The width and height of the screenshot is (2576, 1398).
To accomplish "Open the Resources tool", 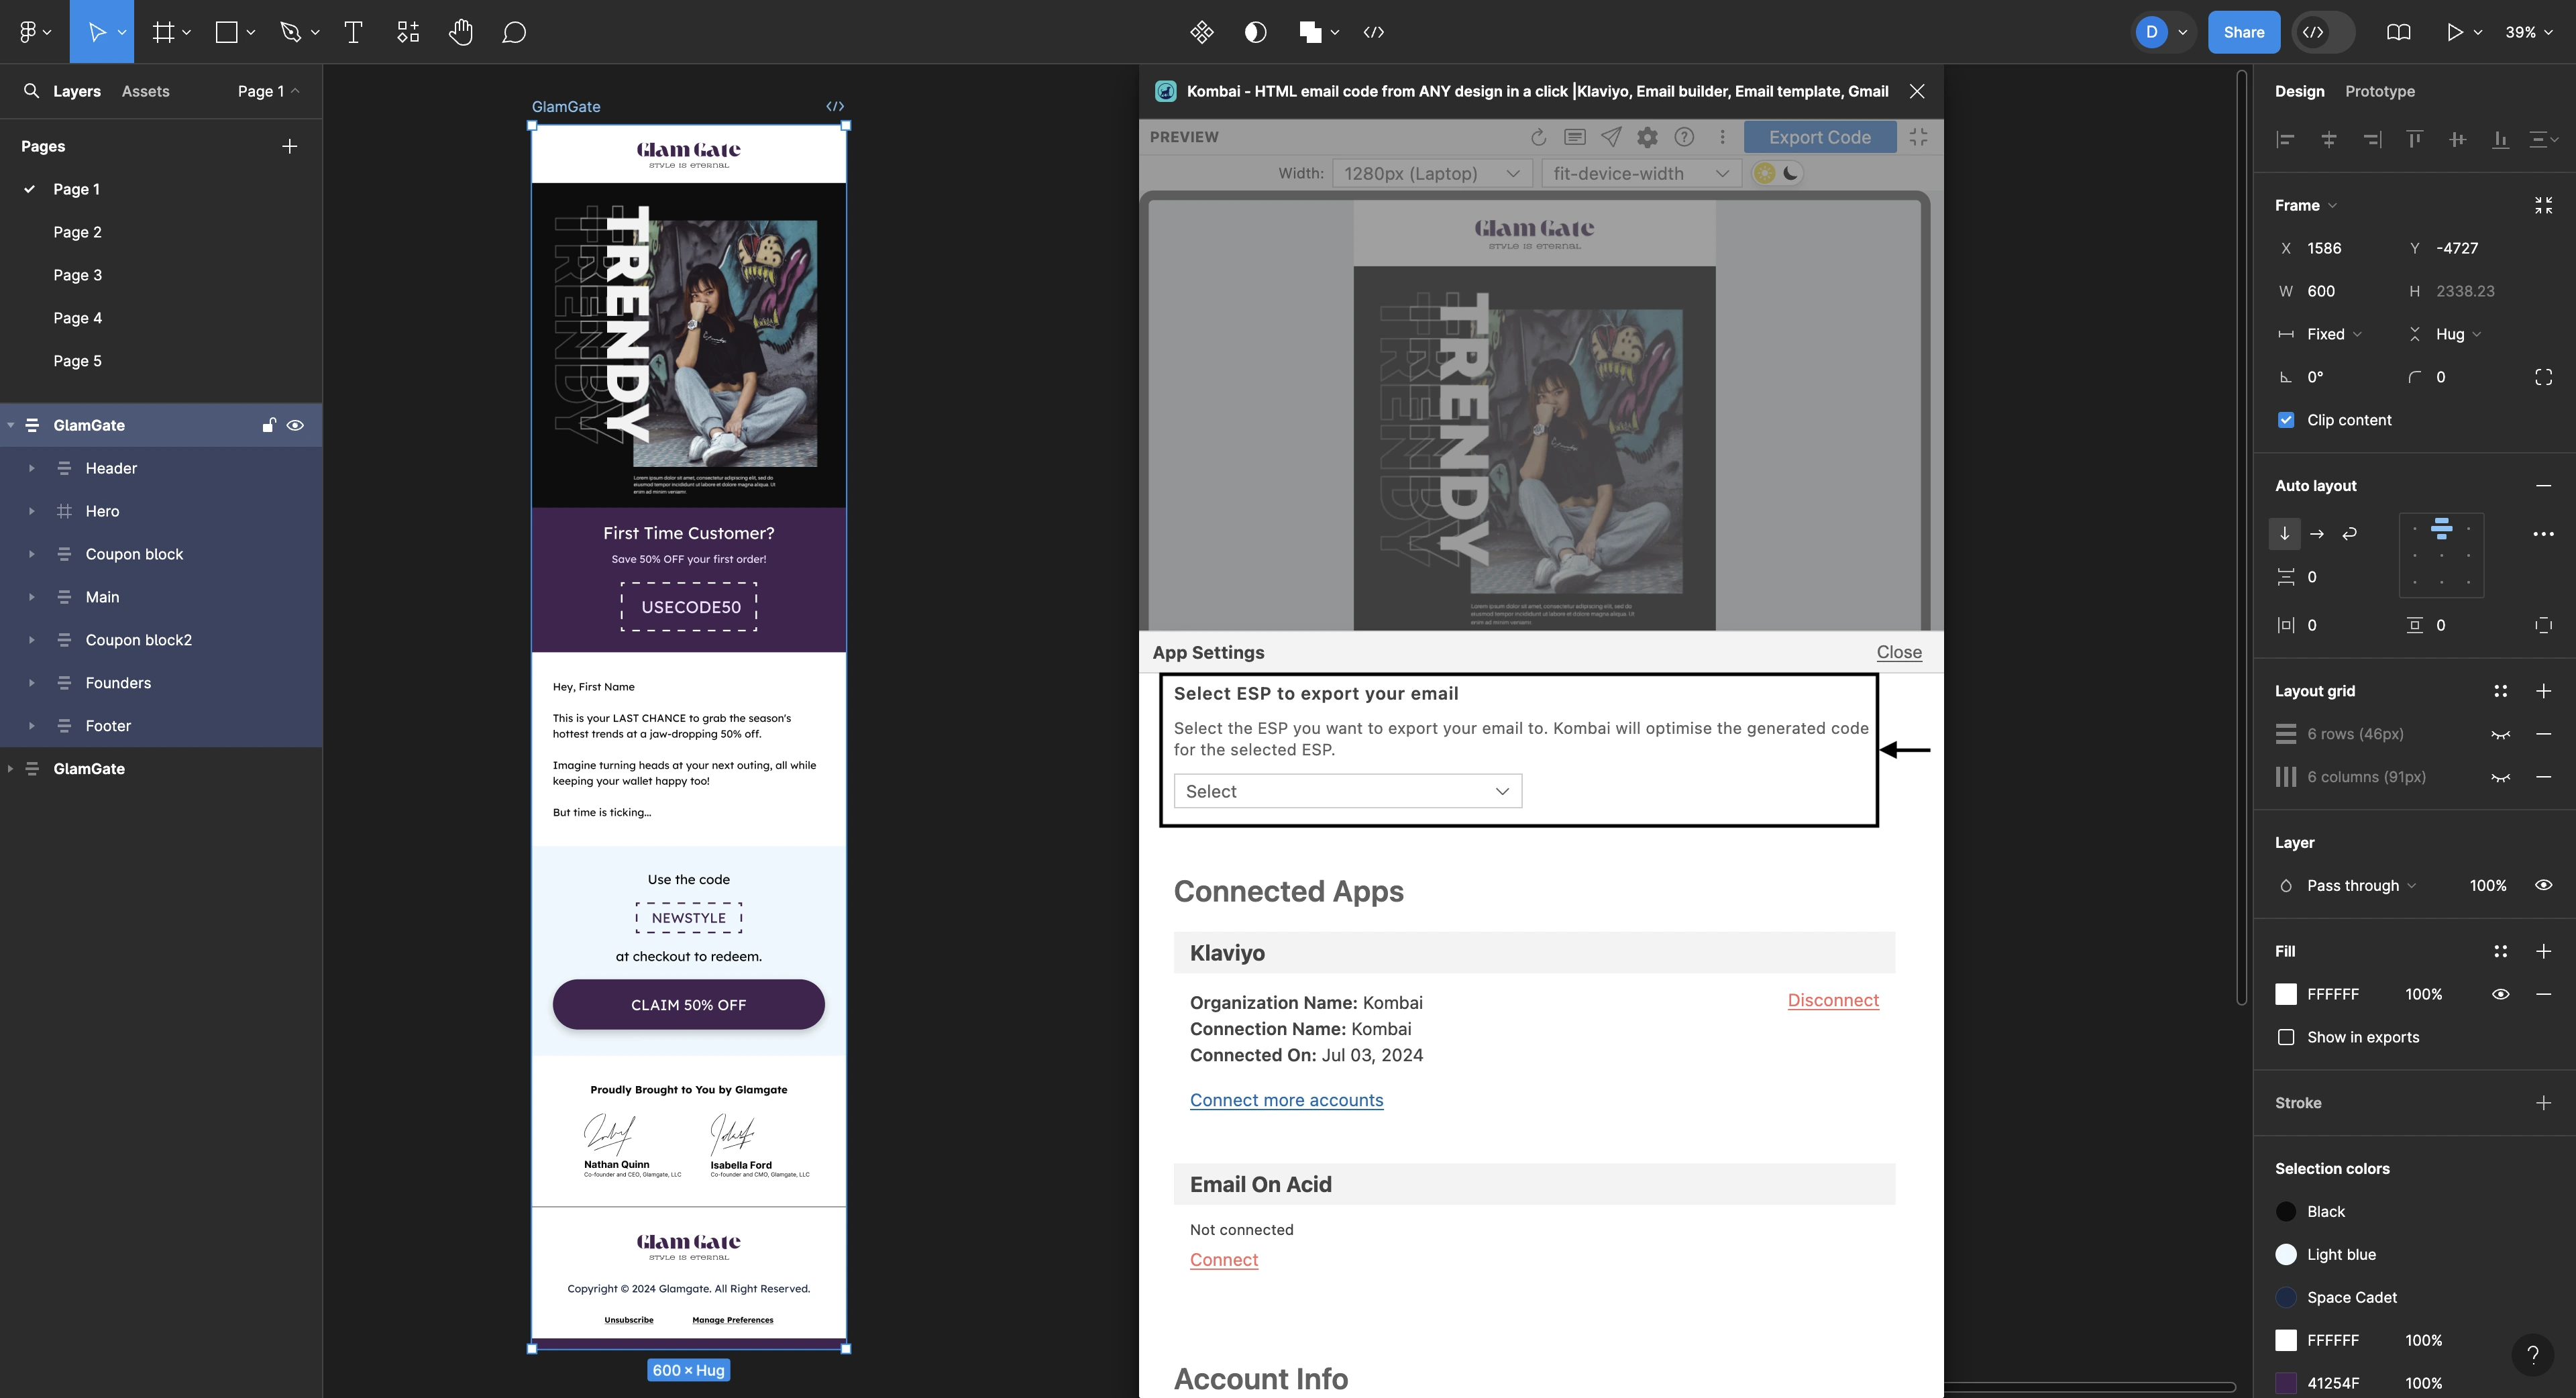I will (408, 32).
